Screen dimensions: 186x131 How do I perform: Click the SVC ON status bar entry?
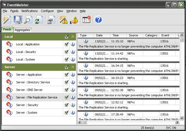tap(171, 128)
